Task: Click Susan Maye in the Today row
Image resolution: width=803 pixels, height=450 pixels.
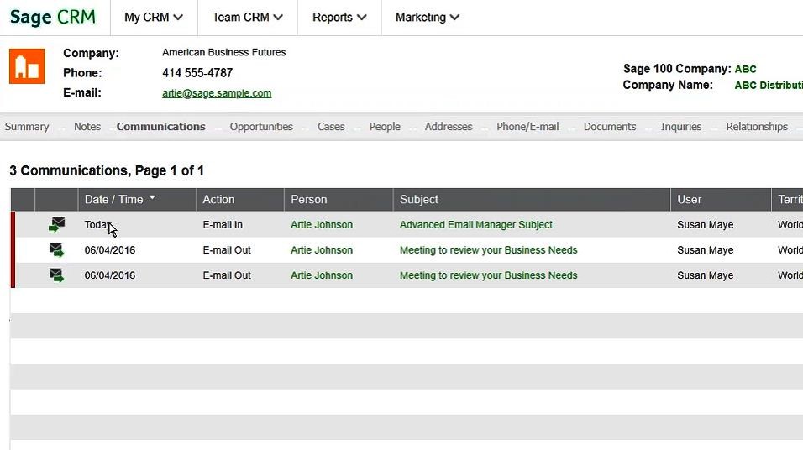Action: tap(706, 224)
